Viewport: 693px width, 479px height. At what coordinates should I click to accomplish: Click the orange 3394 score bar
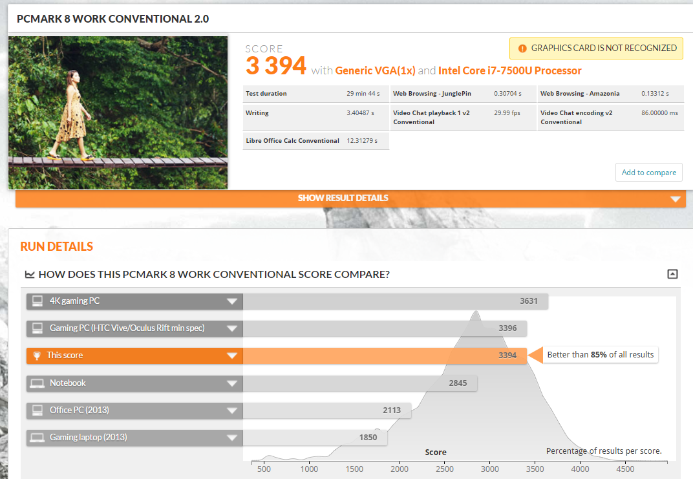point(385,356)
